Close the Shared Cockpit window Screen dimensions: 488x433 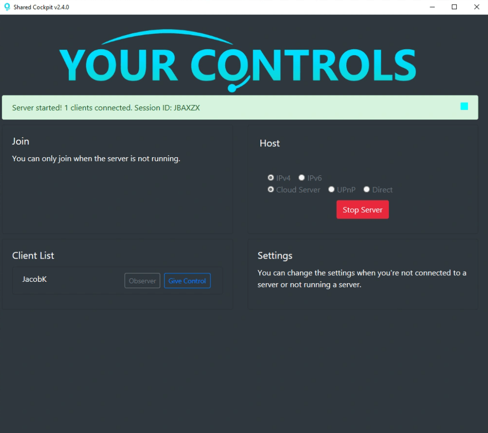click(x=476, y=7)
